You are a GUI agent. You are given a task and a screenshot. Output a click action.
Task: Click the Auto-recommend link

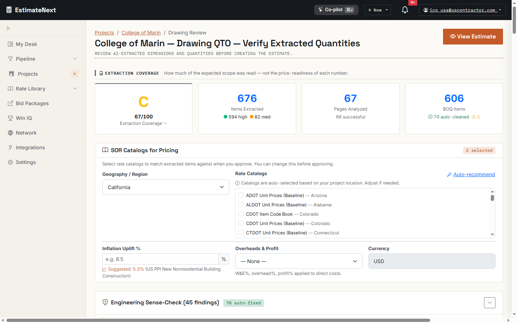point(474,174)
